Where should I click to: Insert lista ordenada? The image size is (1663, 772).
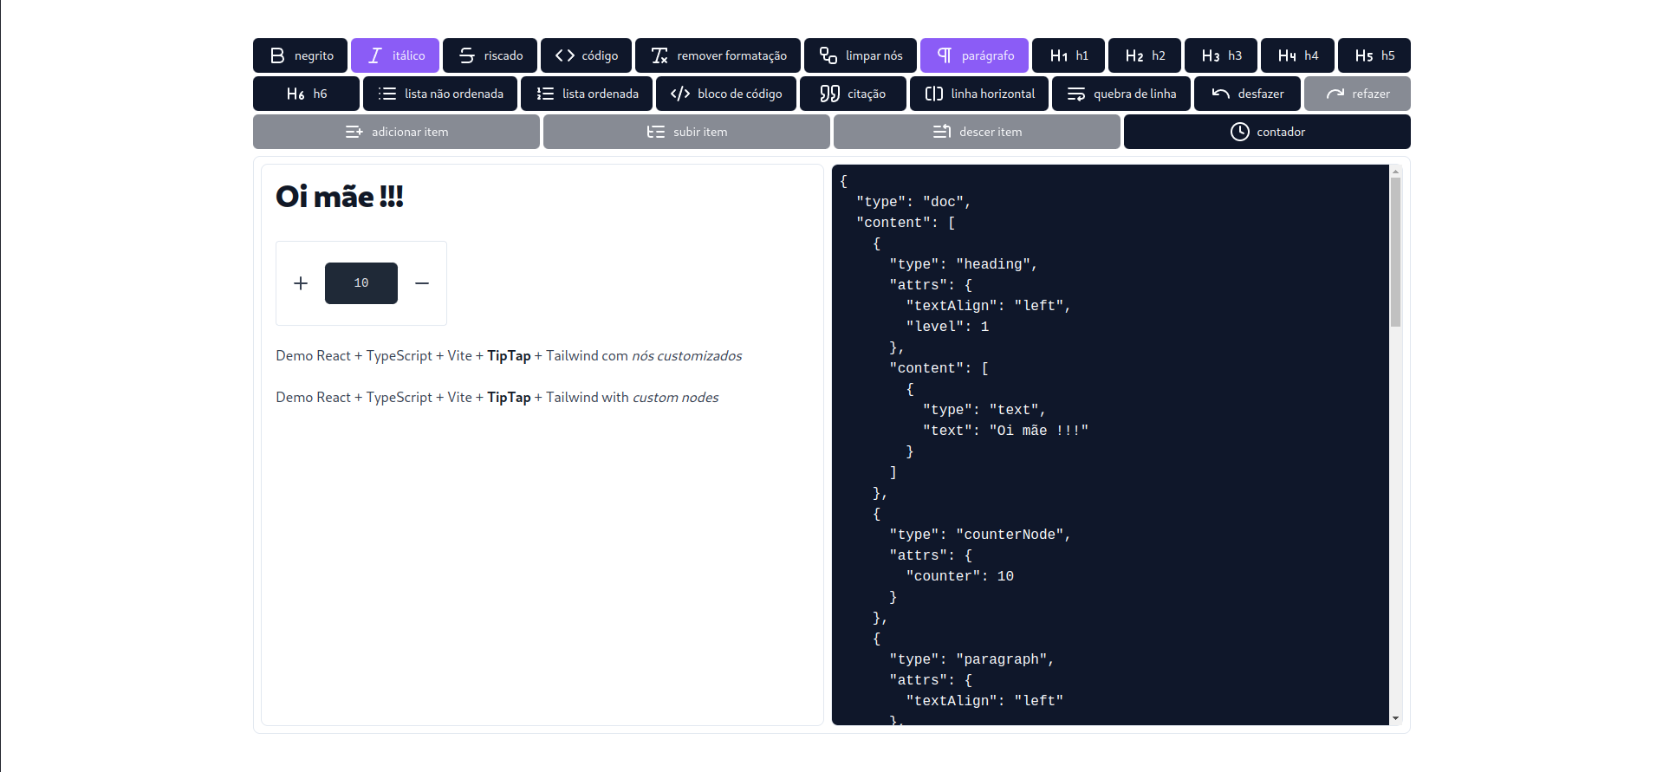point(587,94)
